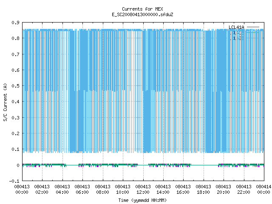Click the purple line sample beside LCL41A
Screen dimensions: 272x204
pos(253,27)
